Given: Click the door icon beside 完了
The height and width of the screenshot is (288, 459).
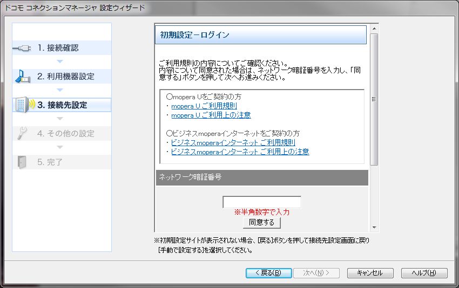Looking at the screenshot, I should pos(22,162).
